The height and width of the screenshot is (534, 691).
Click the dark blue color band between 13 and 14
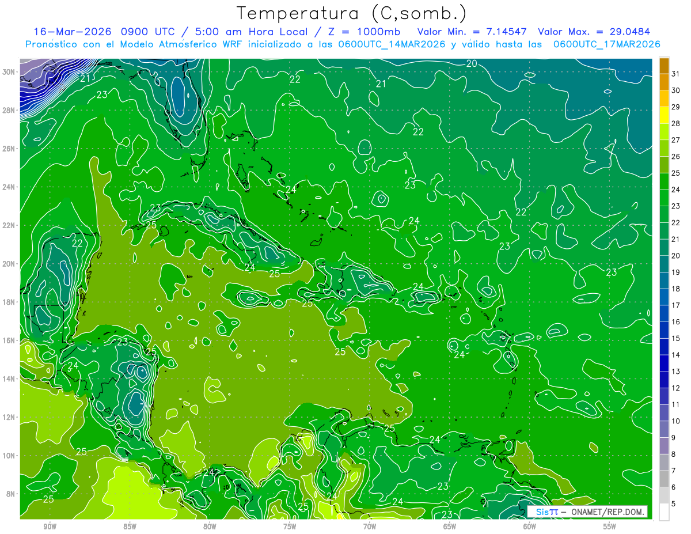pyautogui.click(x=664, y=363)
